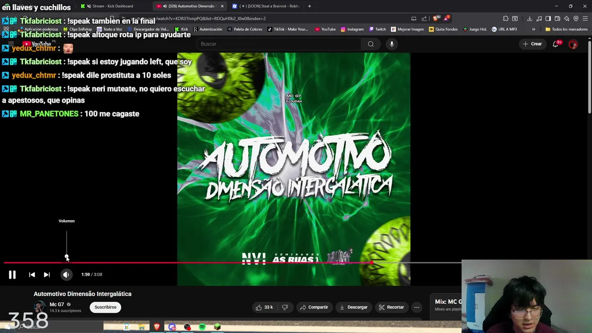Screen dimensions: 592x333
Task: Open the Paleta de Colores bookmark
Action: (x=245, y=29)
